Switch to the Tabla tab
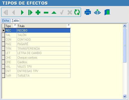129x100 pixels. click(x=15, y=21)
